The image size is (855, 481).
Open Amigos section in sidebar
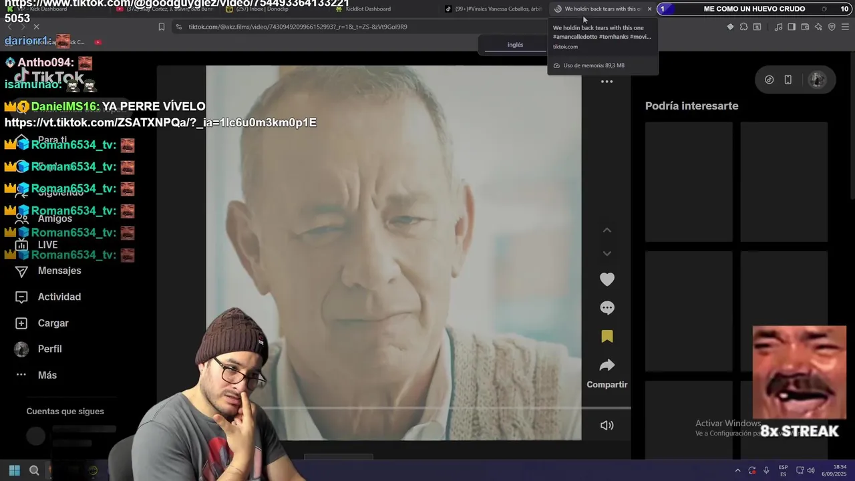click(55, 218)
